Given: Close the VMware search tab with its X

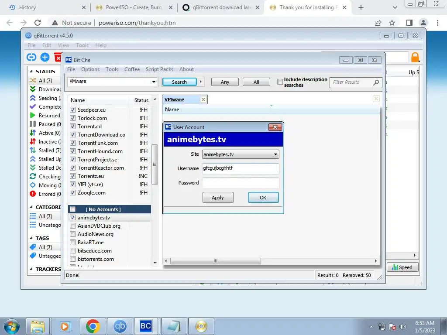Looking at the screenshot, I should (x=203, y=99).
